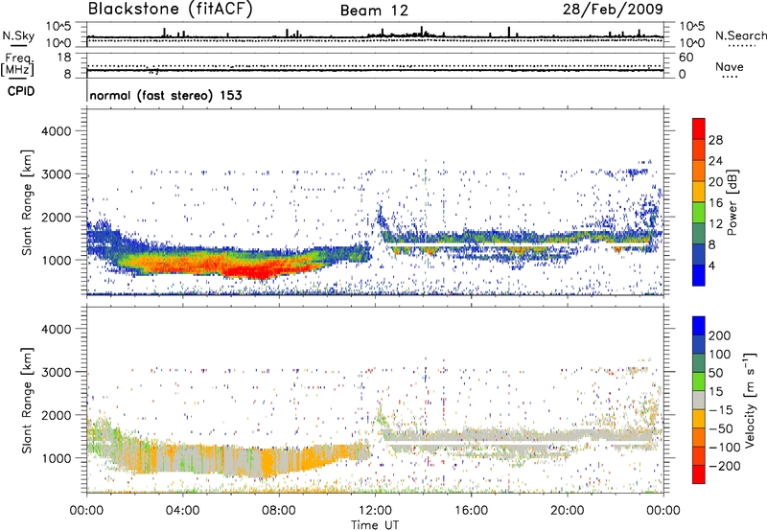Click the Power [dB] color bar label

pos(732,202)
